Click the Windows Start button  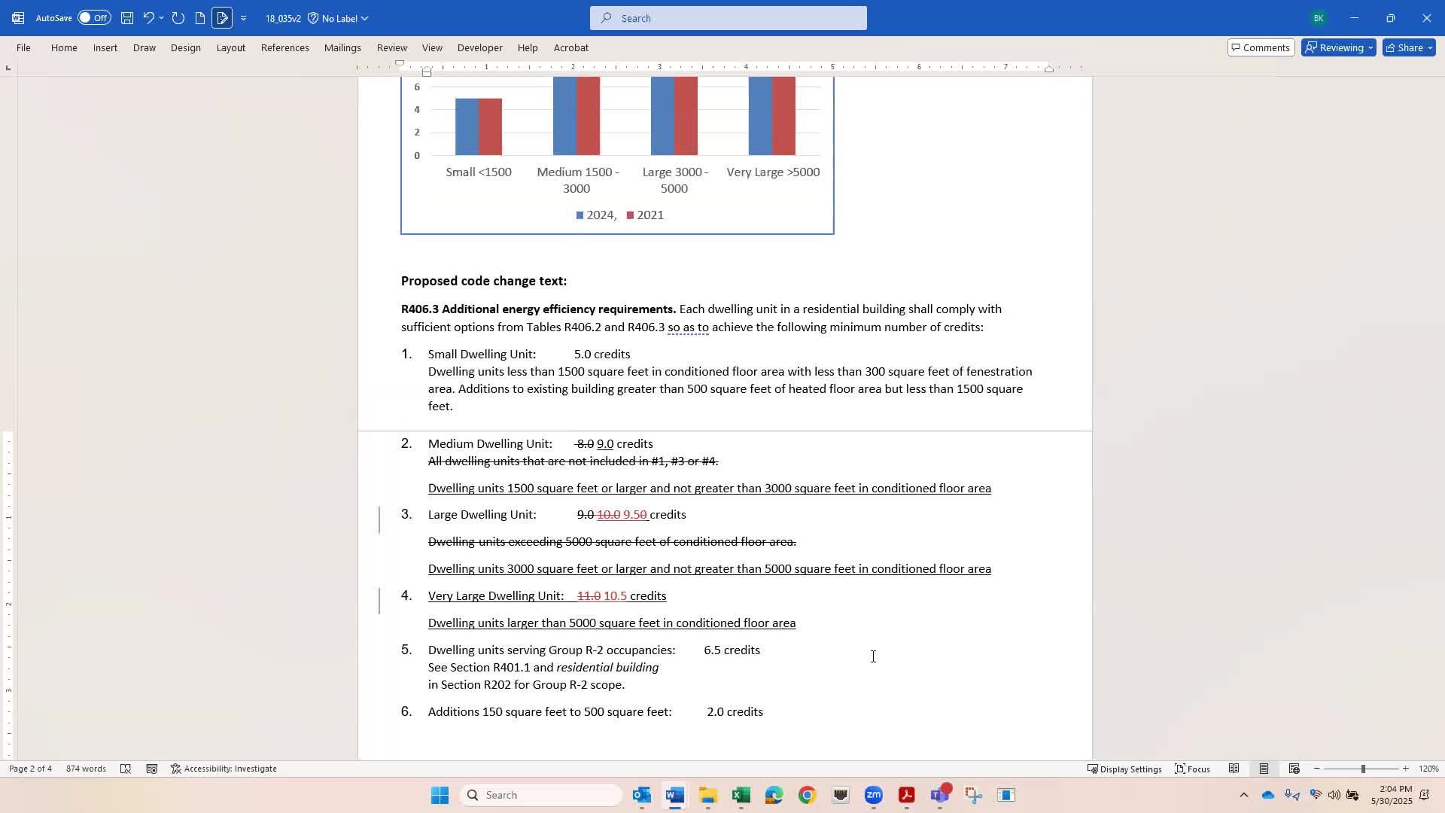click(x=440, y=795)
